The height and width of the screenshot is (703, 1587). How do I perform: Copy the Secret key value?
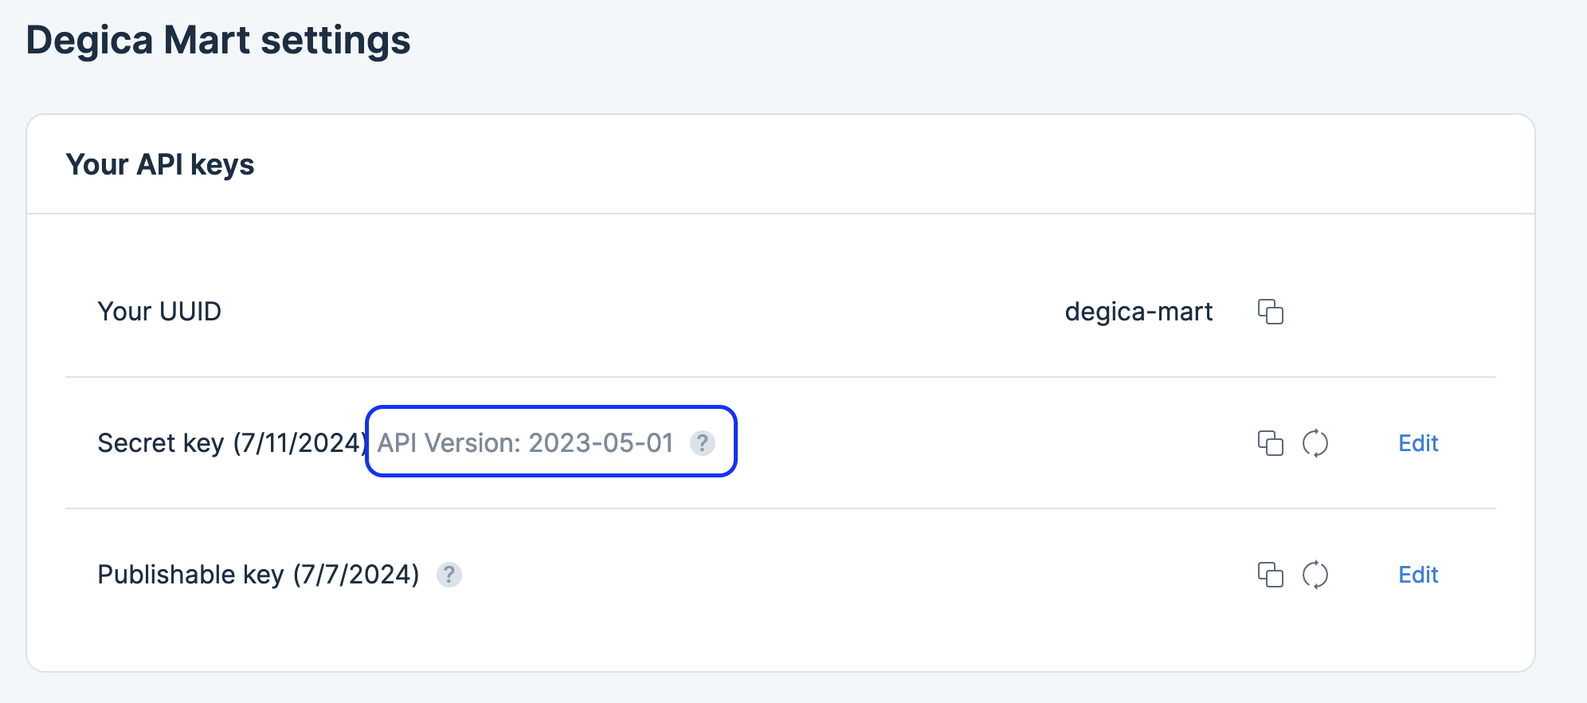[x=1270, y=443]
